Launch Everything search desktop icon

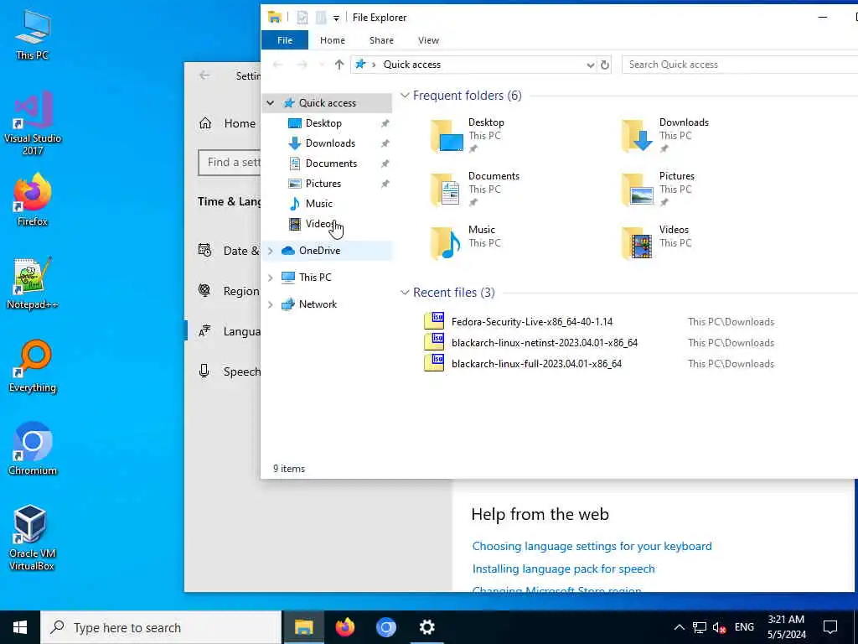[33, 366]
